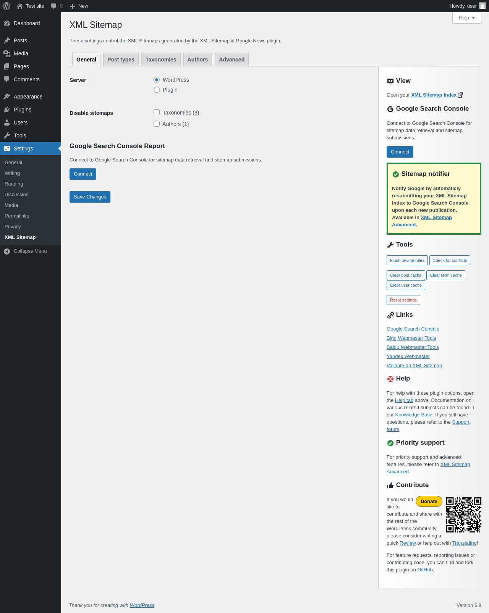Viewport: 489px width, 613px height.
Task: Click the external link icon after XML Sitemap Index
Action: click(x=460, y=95)
